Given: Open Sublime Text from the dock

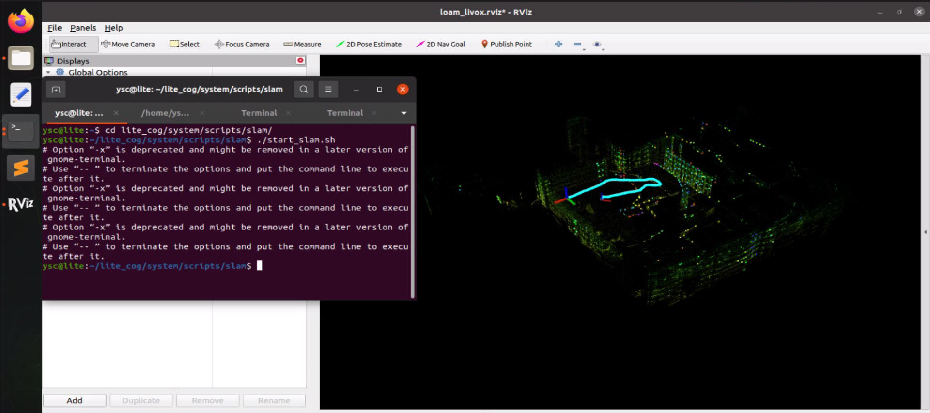Looking at the screenshot, I should point(21,168).
